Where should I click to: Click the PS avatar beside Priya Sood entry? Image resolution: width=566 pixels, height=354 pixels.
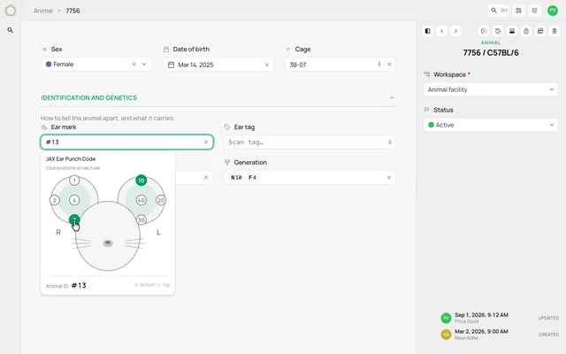(446, 318)
